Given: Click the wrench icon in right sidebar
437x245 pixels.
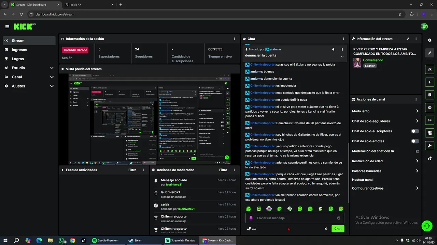Looking at the screenshot, I should tap(429, 146).
